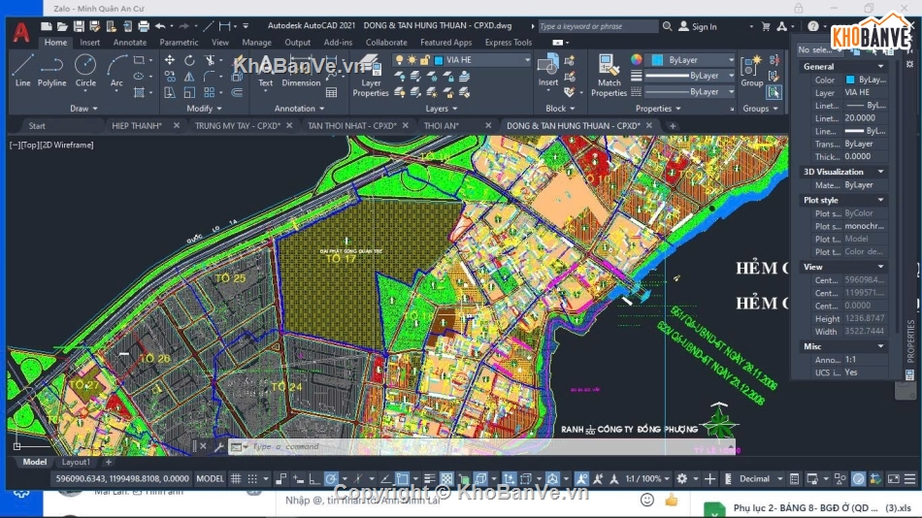
Task: Expand the Annotation panel dropdown
Action: (x=299, y=109)
